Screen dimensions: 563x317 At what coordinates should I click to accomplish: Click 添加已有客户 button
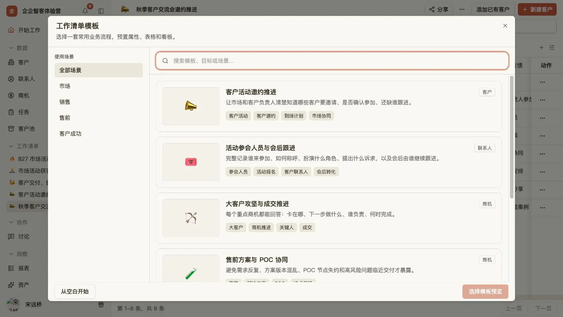[x=493, y=10]
